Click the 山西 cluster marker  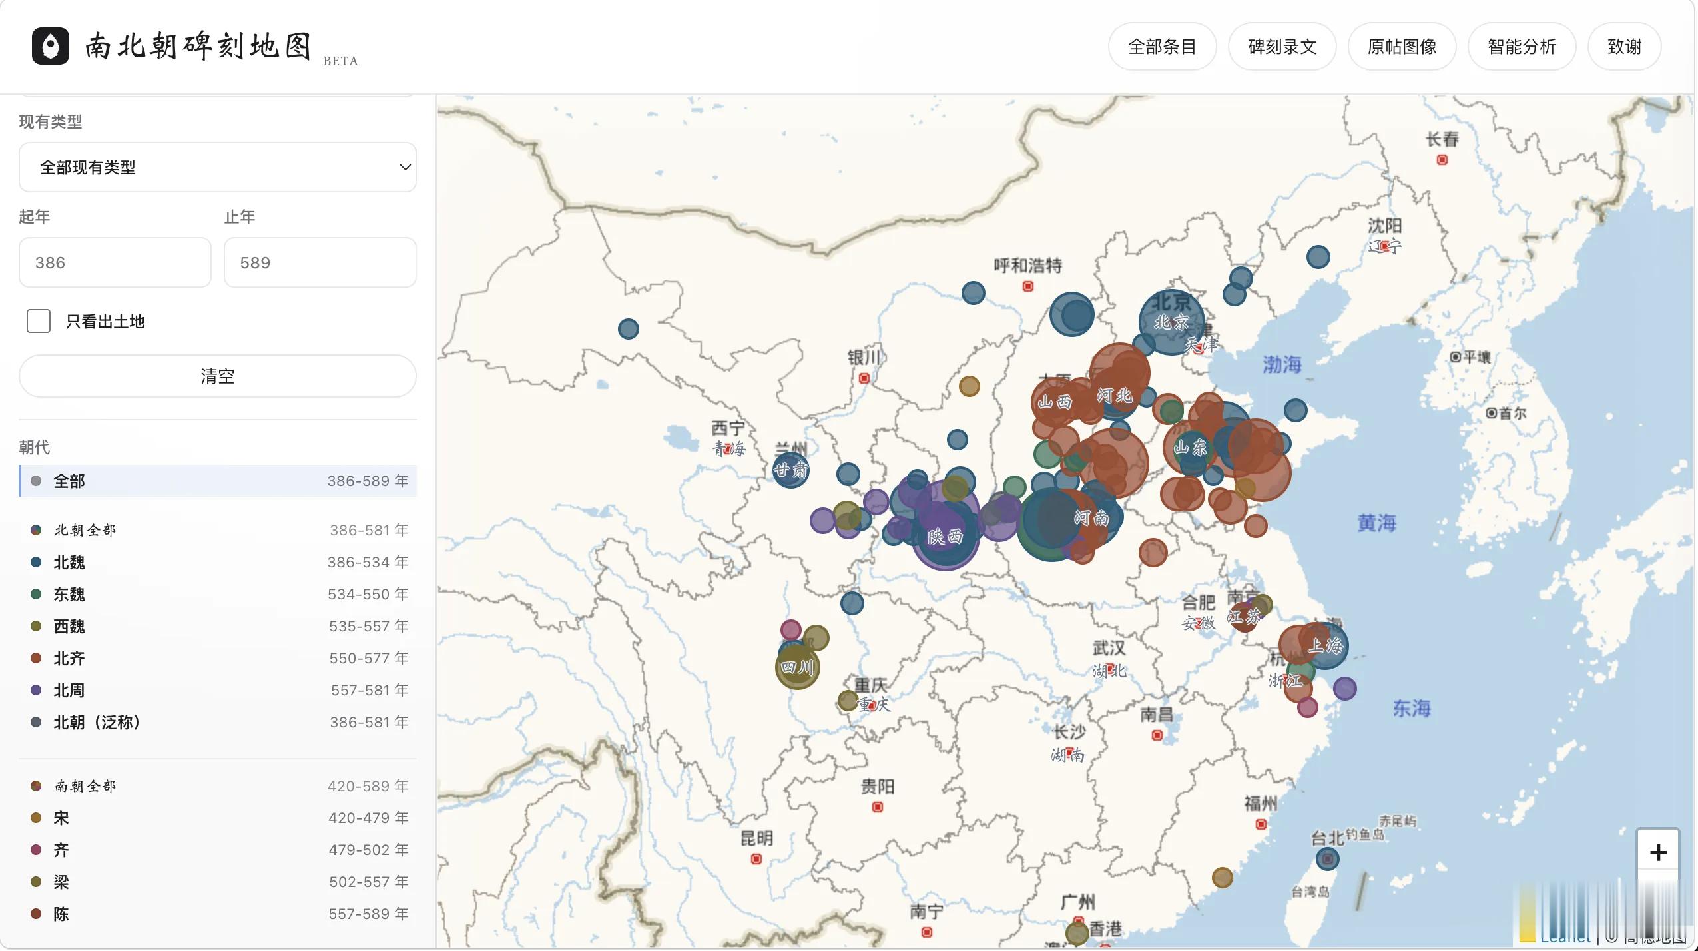point(1055,402)
